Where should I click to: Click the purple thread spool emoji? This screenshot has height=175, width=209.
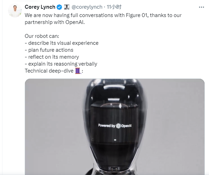[78, 71]
